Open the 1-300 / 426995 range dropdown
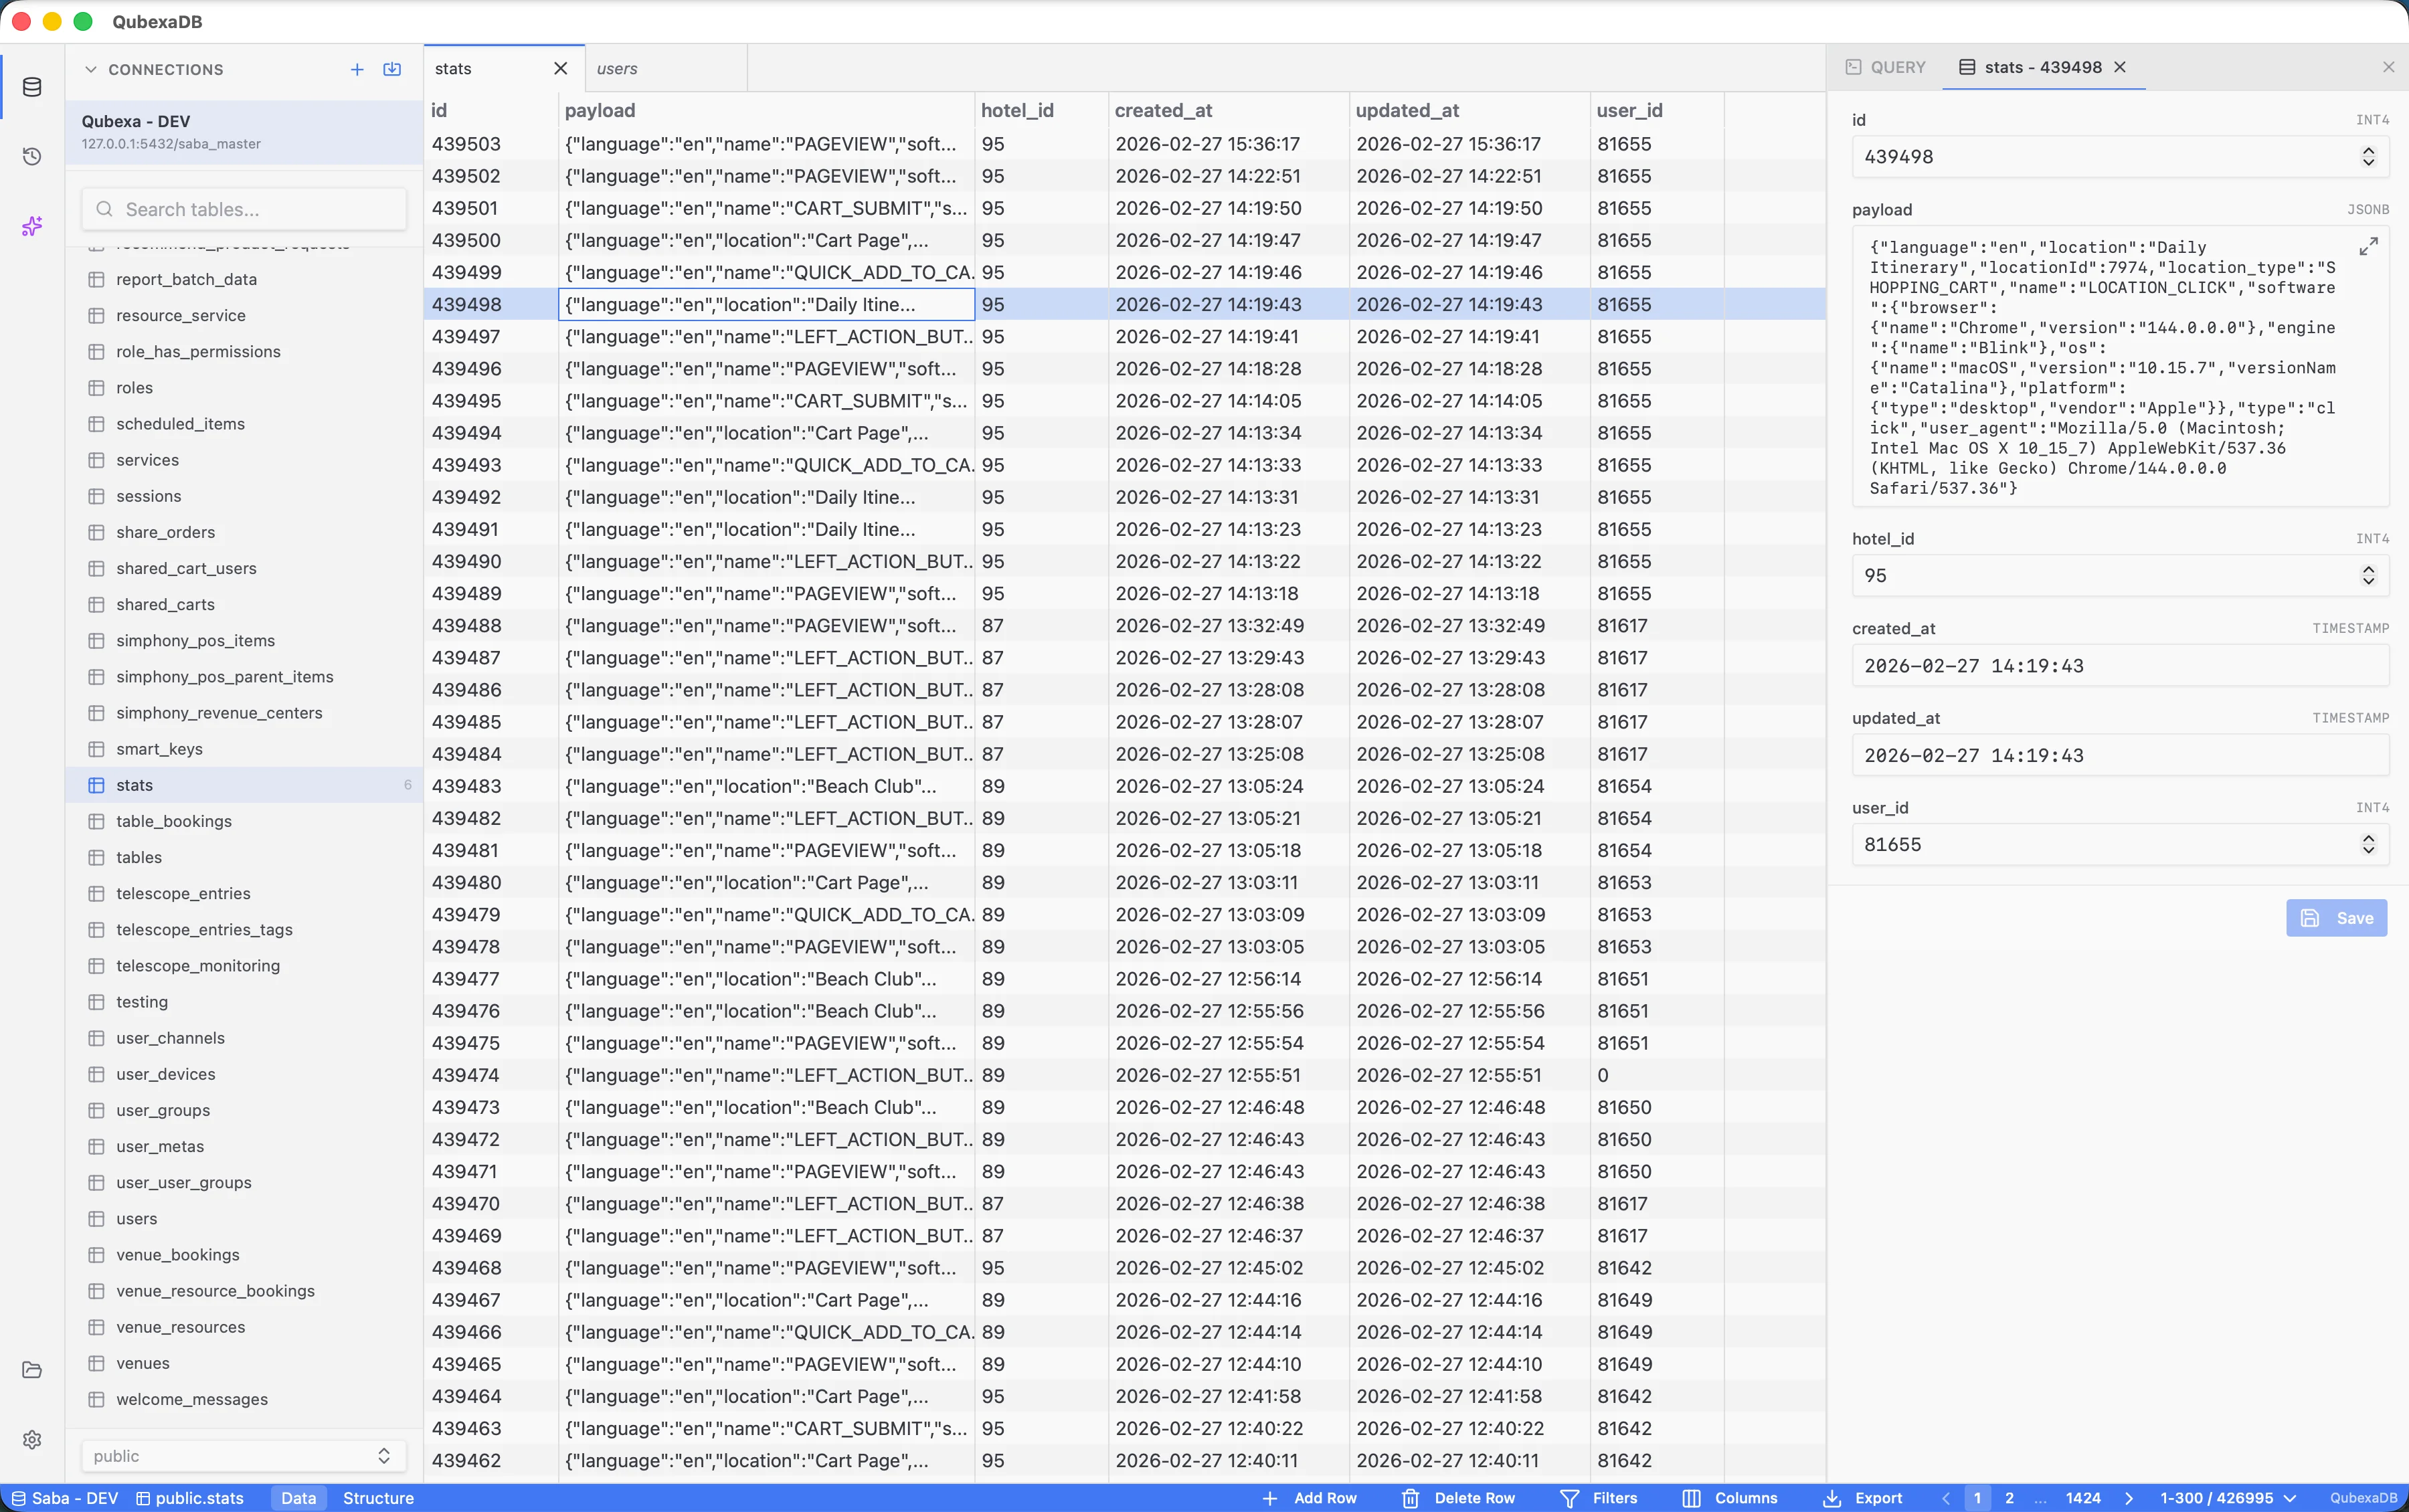 [x=2230, y=1498]
